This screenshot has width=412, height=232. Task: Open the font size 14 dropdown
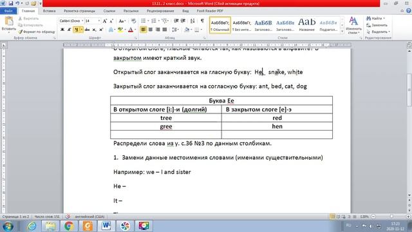pos(99,21)
